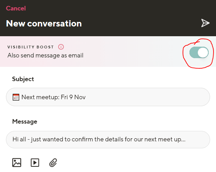
Task: Click the New conversation heading
Action: tap(44, 23)
